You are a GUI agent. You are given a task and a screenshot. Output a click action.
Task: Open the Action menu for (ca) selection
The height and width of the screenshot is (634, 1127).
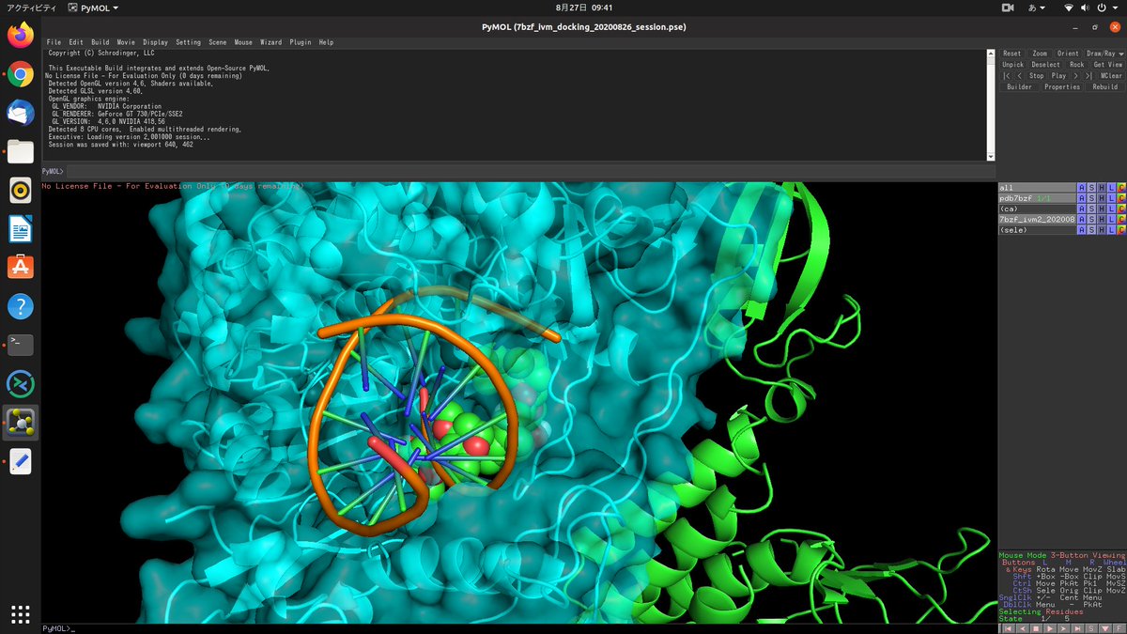(x=1082, y=209)
